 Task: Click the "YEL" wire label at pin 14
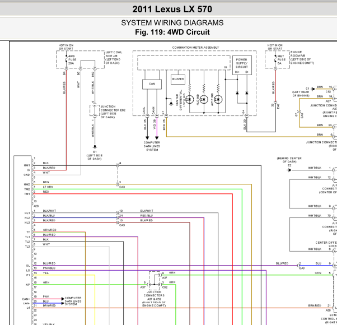[45, 273]
